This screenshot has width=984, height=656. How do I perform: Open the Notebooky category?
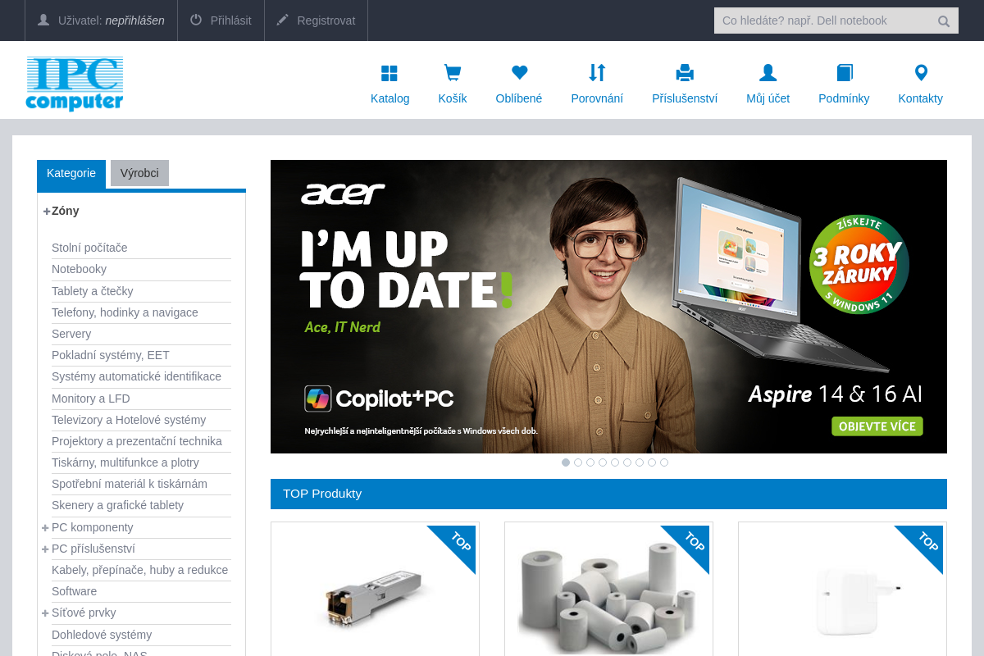click(79, 269)
